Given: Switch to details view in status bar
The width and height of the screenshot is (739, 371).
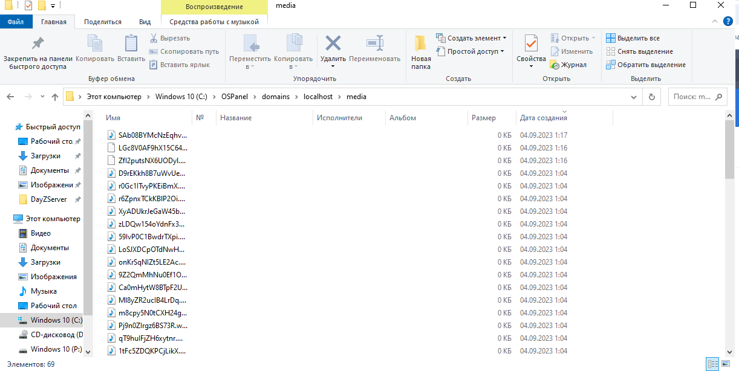Looking at the screenshot, I should pos(713,364).
